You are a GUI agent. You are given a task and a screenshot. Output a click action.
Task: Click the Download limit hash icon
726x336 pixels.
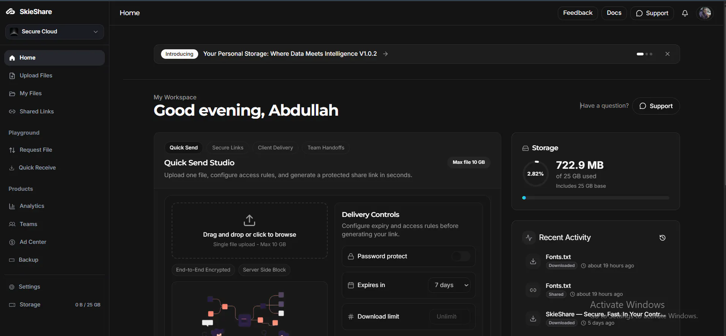pyautogui.click(x=351, y=317)
